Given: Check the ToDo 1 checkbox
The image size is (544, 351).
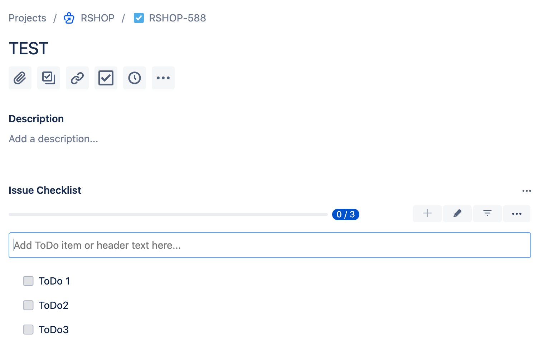Looking at the screenshot, I should click(28, 281).
